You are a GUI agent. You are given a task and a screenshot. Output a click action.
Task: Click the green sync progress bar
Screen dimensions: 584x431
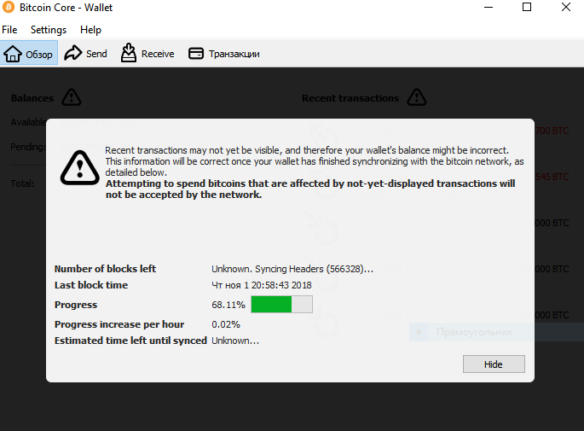pos(282,304)
